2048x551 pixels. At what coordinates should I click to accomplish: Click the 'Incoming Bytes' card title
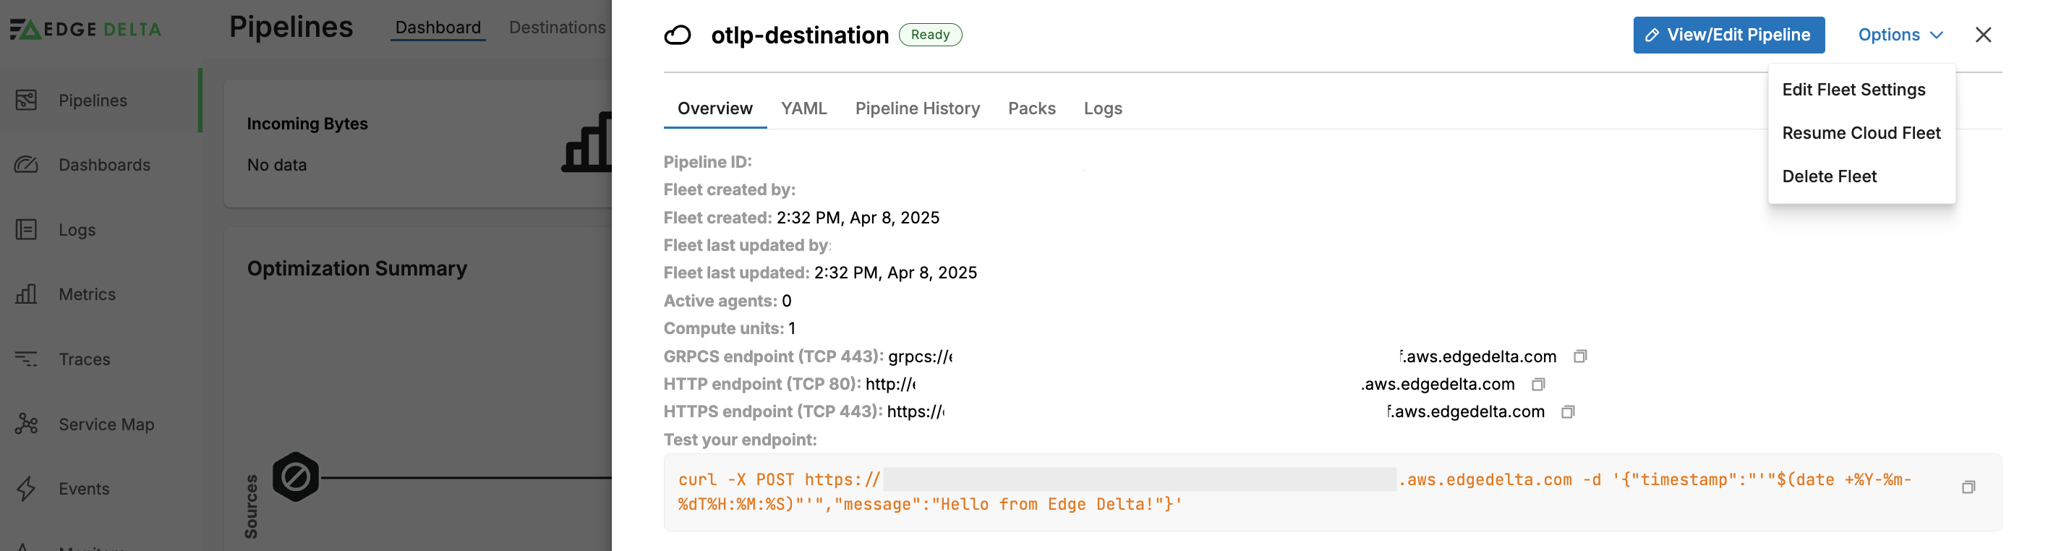pos(307,124)
